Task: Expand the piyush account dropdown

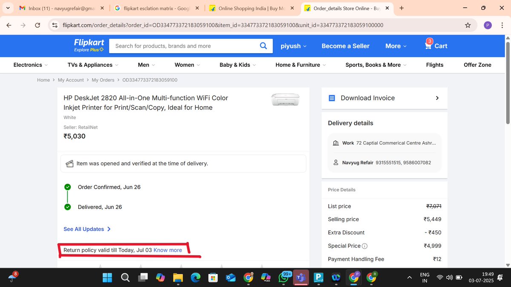Action: (x=293, y=46)
